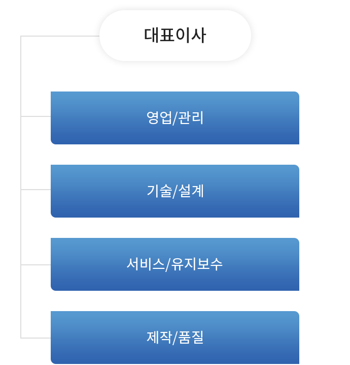
Task: Click connector line left of 대표이사
Action: point(60,36)
